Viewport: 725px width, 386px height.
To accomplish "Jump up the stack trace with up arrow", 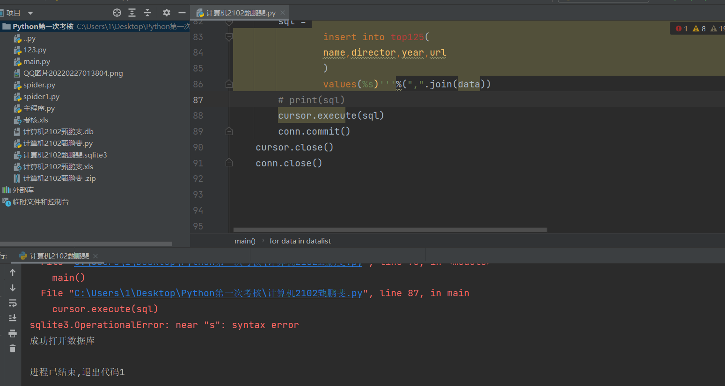I will (13, 272).
